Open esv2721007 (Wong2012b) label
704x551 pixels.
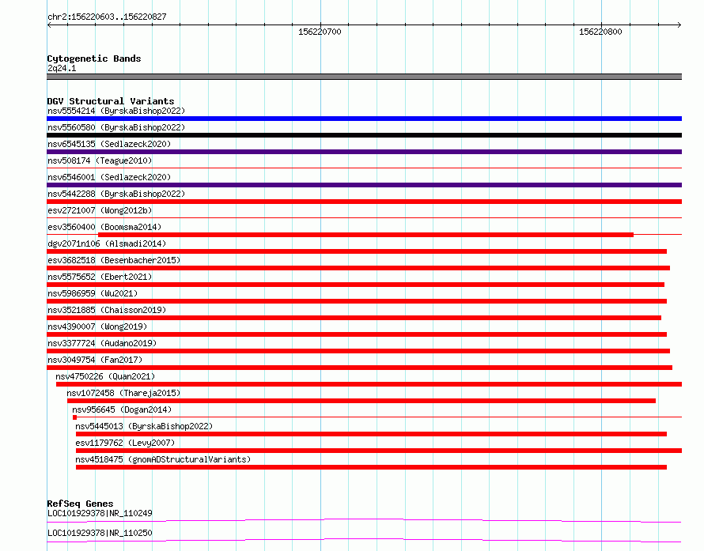pyautogui.click(x=100, y=210)
